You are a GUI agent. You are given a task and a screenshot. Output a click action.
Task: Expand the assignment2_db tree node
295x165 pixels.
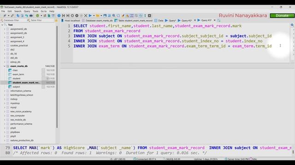(5, 29)
